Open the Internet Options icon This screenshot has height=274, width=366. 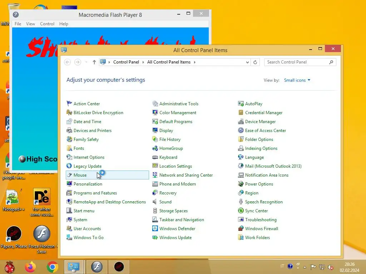(69, 157)
